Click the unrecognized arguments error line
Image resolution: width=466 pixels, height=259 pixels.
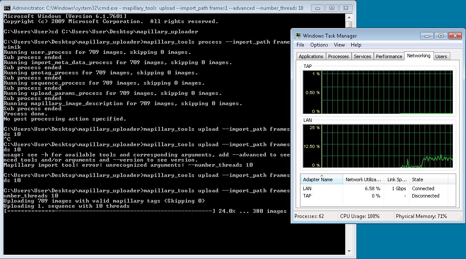tap(128, 165)
